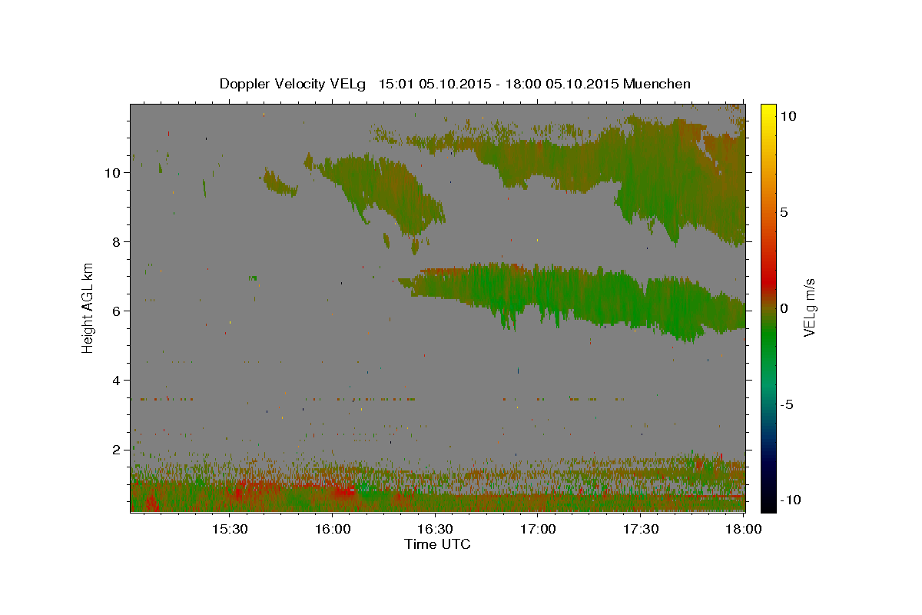Click the 17:30 time tick label
This screenshot has width=922, height=615.
coord(641,529)
